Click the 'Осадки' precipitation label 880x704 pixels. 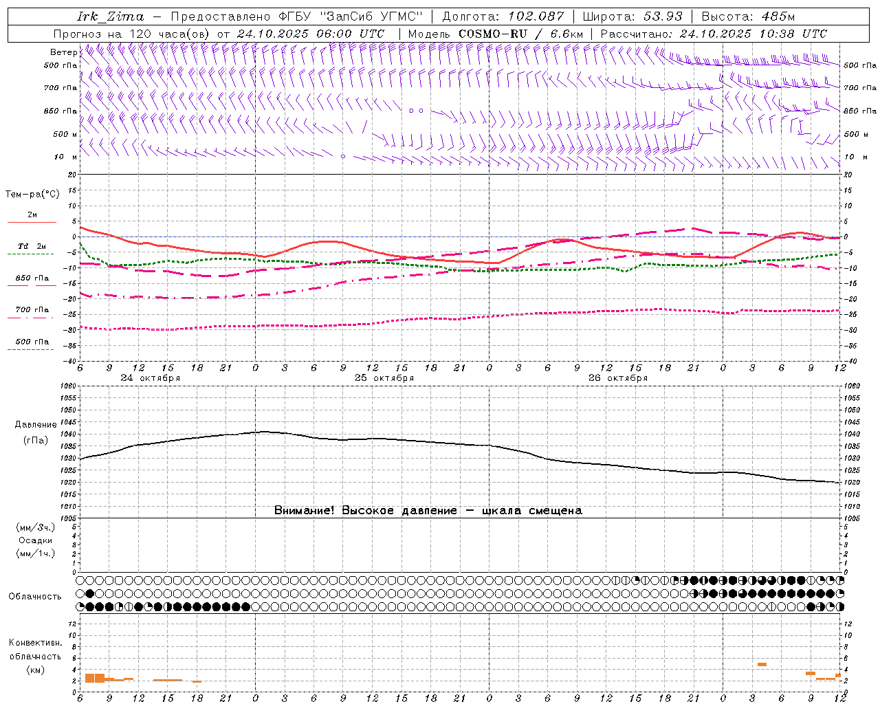(36, 541)
